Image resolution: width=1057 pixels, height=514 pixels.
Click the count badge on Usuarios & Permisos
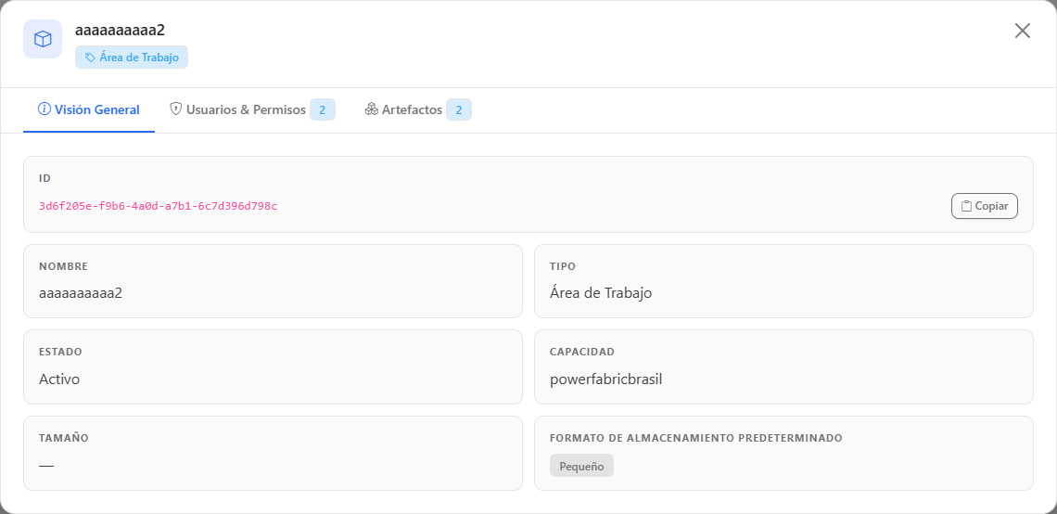(323, 110)
